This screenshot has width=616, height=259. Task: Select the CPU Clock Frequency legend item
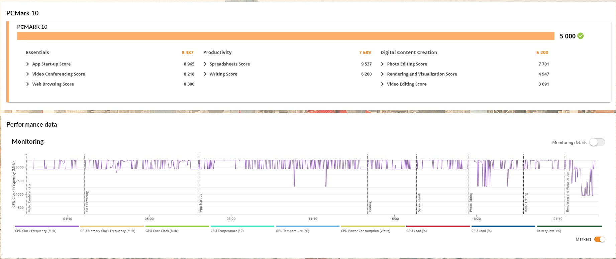[47, 229]
